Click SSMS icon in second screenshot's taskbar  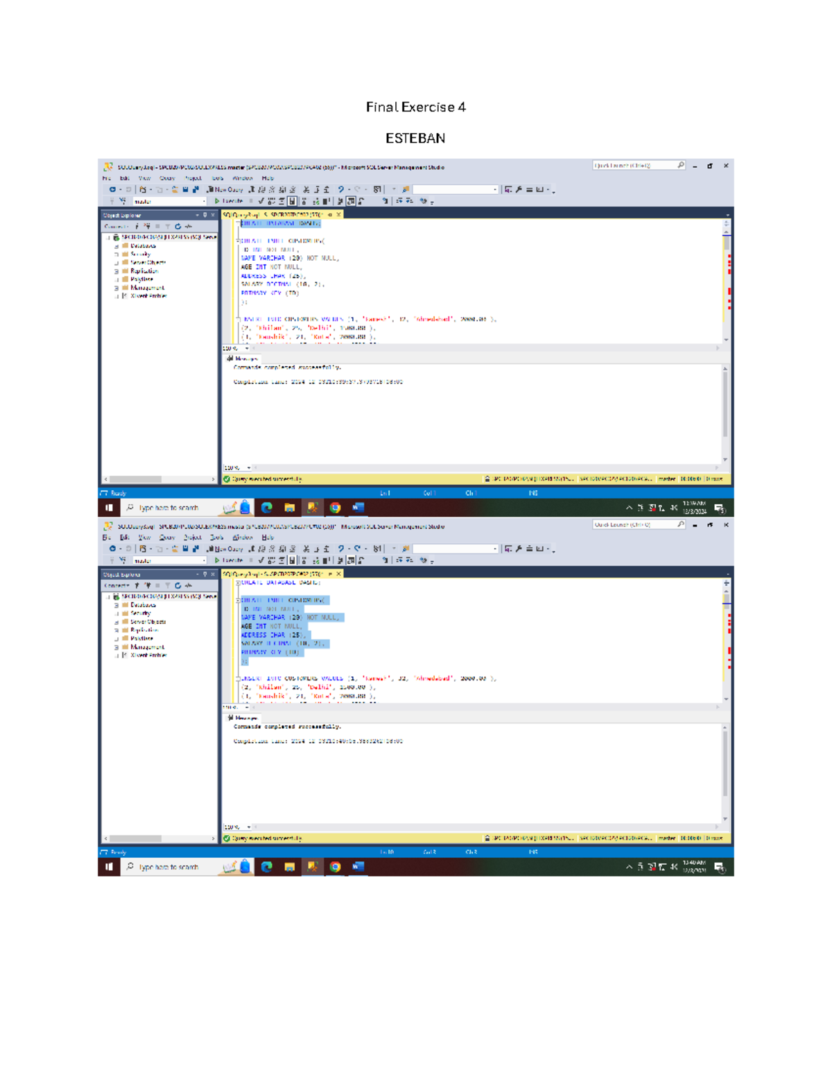tap(313, 867)
